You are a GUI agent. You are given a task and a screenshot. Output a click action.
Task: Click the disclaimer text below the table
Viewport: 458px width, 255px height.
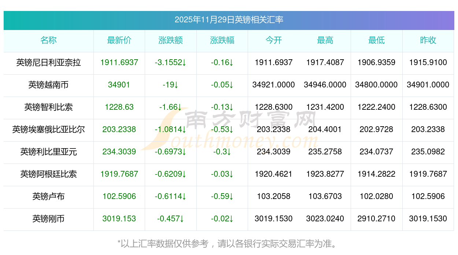click(229, 244)
